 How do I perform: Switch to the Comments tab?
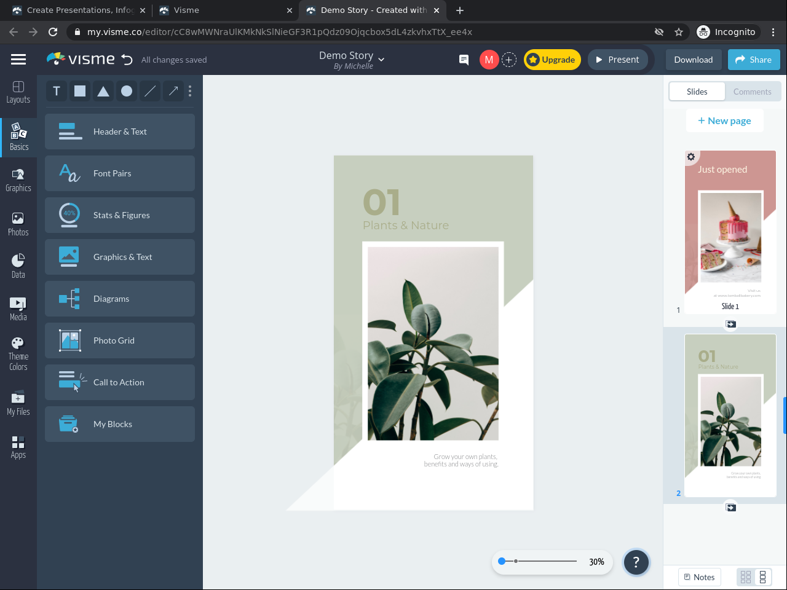click(753, 92)
